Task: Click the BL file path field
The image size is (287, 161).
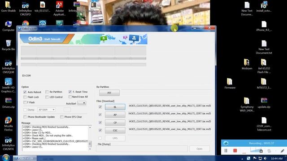Action: point(170,106)
